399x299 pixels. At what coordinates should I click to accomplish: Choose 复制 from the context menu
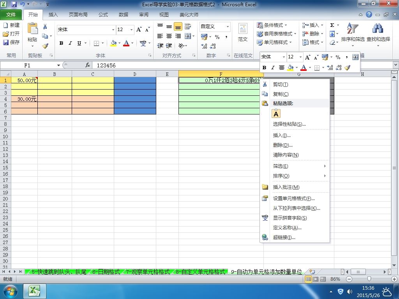tap(295, 94)
